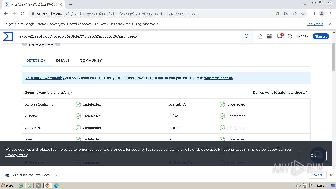Click the VirusTotal logo icon
The height and width of the screenshot is (189, 336).
pos(8,36)
